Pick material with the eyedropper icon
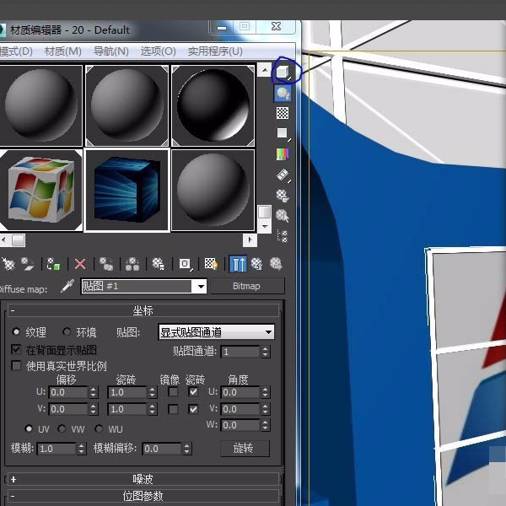 67,286
